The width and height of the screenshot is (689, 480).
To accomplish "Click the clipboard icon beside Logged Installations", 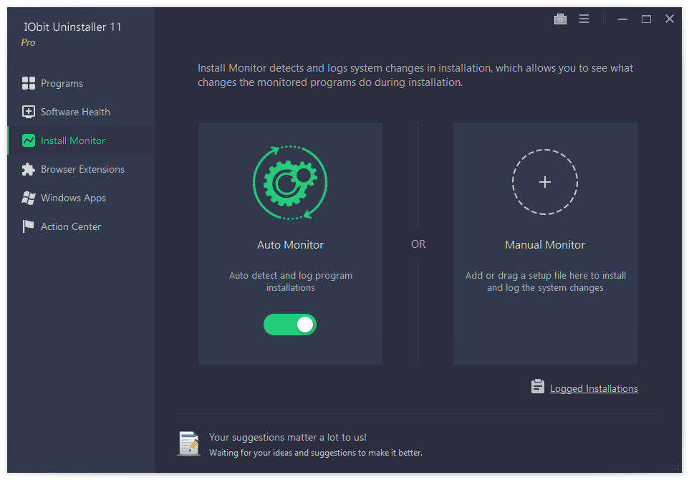I will click(537, 386).
